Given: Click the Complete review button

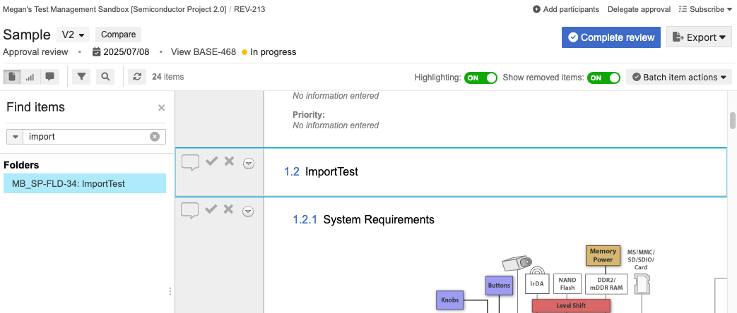Looking at the screenshot, I should coord(611,37).
